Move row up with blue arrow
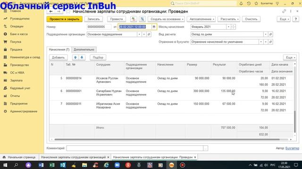The height and width of the screenshot is (169, 302). pyautogui.click(x=75, y=57)
